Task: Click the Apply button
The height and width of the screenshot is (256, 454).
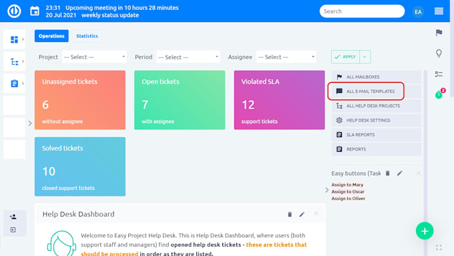Action: 345,57
